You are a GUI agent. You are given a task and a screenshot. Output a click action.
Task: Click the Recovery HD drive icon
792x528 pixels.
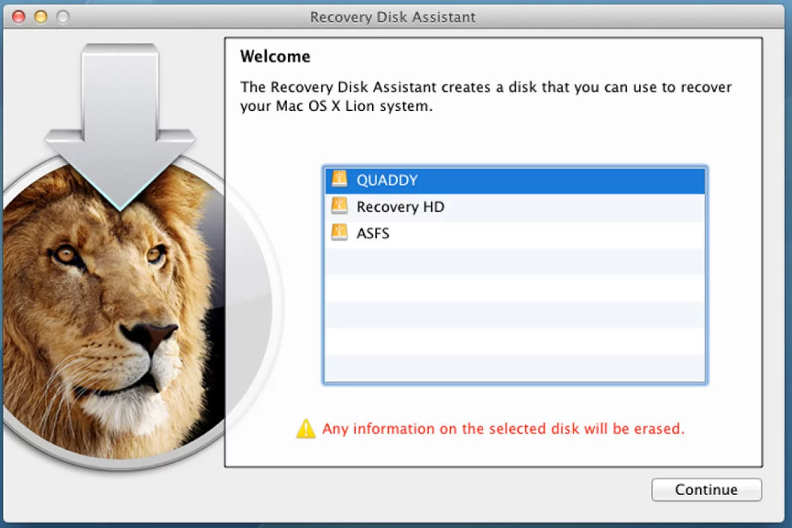pyautogui.click(x=339, y=206)
